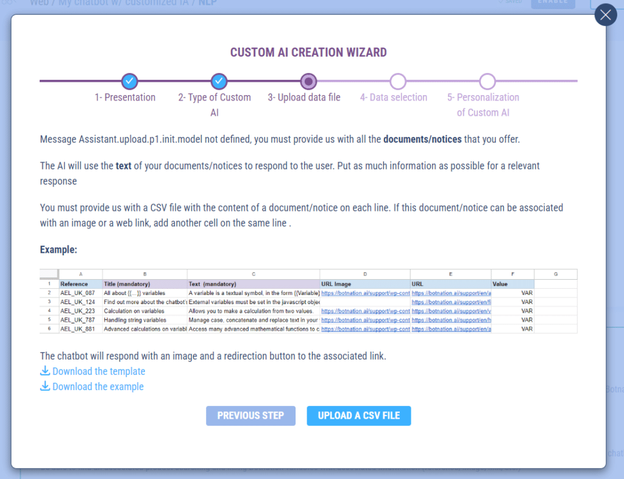The width and height of the screenshot is (624, 479).
Task: Select the "4- Data selection" step label
Action: 393,98
